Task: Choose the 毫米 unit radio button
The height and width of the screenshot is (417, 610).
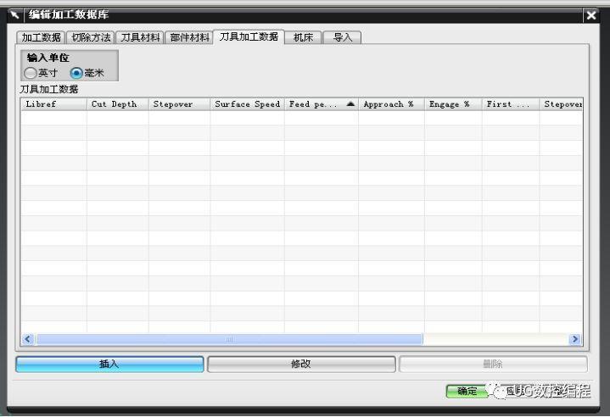Action: (x=76, y=73)
